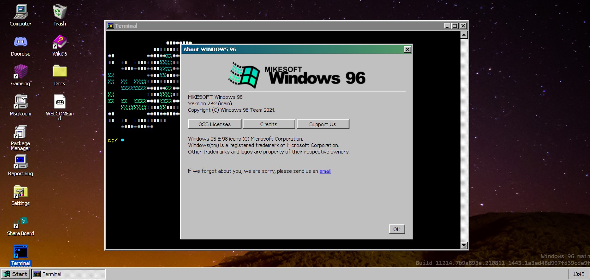Click the Windows 96 logo in About dialog
Screen dimensions: 590x280
(297, 75)
